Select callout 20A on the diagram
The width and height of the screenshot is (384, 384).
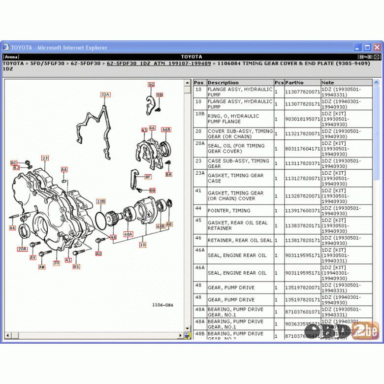pos(22,249)
